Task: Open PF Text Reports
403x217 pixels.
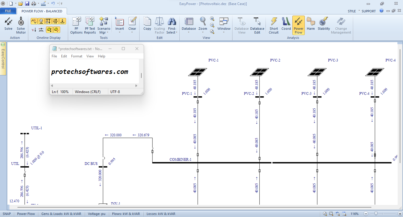Action: point(90,25)
